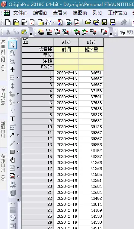Click the Digitizer icon in the toolbar
134x229 pixels.
coord(77,22)
